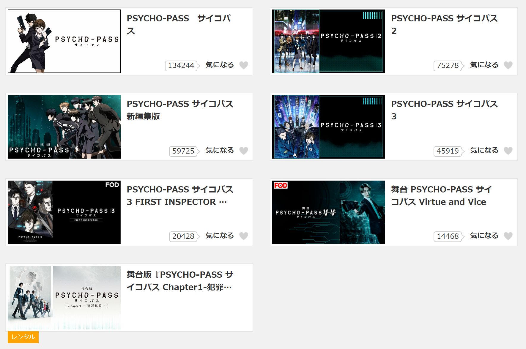The image size is (526, 349).
Task: Click the 45919 count bubble
Action: click(448, 151)
